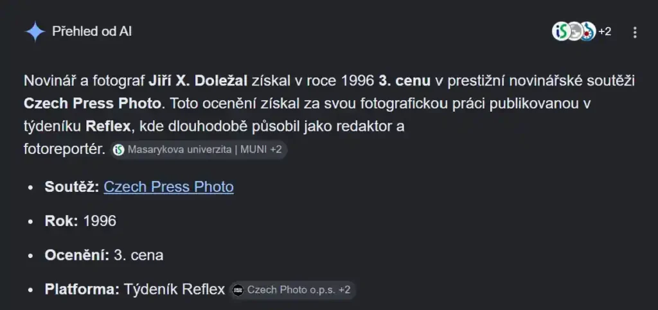This screenshot has height=310, width=658.
Task: Click the bold Czech Press Photo in paragraph
Action: pyautogui.click(x=93, y=103)
